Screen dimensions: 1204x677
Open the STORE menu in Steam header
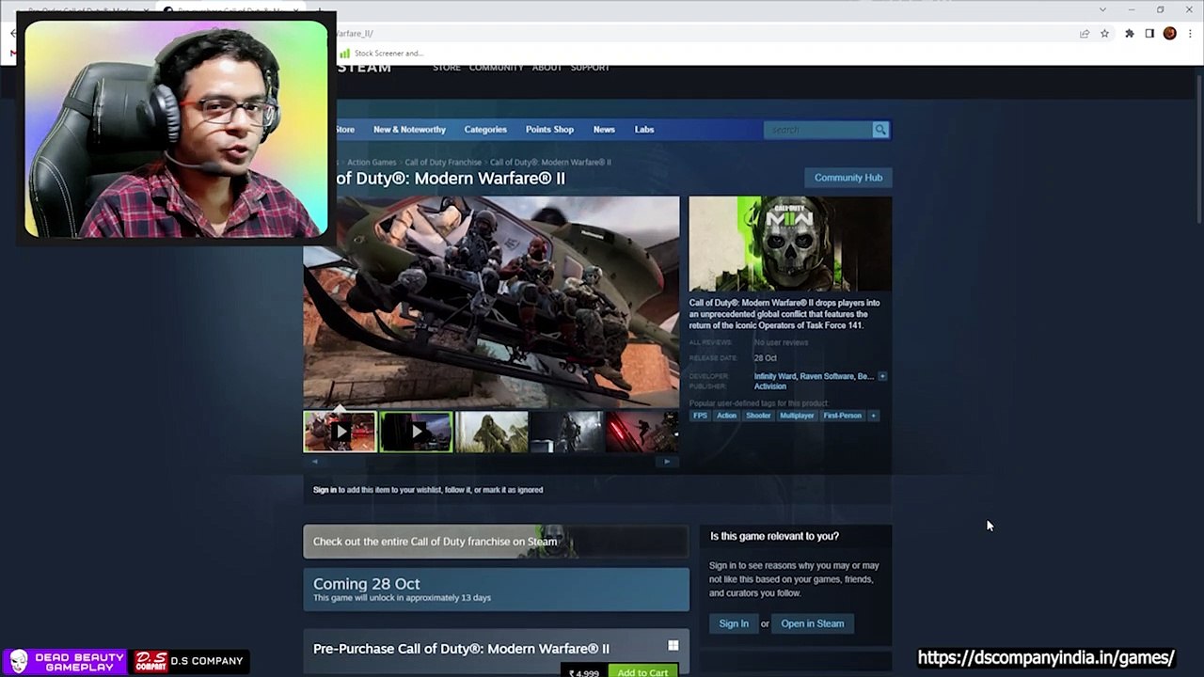[447, 68]
